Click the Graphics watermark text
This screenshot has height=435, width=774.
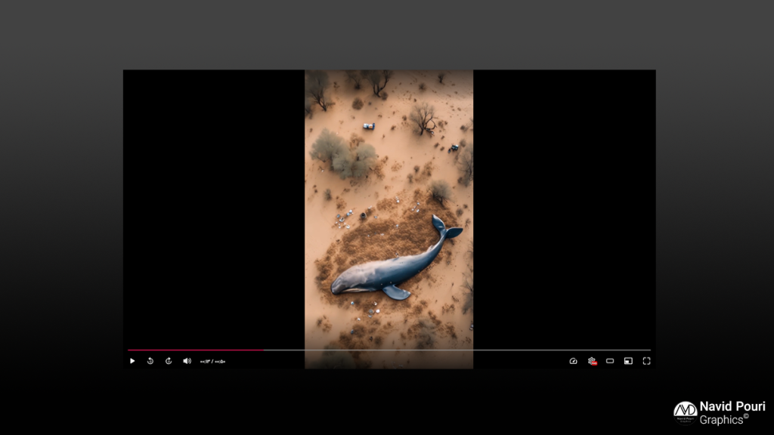coord(721,420)
